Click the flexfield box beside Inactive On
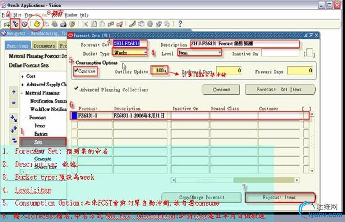Screen dimensions: 345x222 [309, 53]
